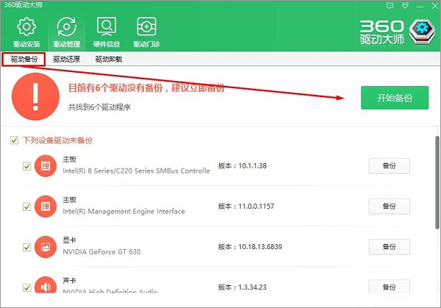Viewport: 441px width, 308px height.
Task: Click the NVIDIA GeForce graphics card icon
Action: pyautogui.click(x=46, y=247)
